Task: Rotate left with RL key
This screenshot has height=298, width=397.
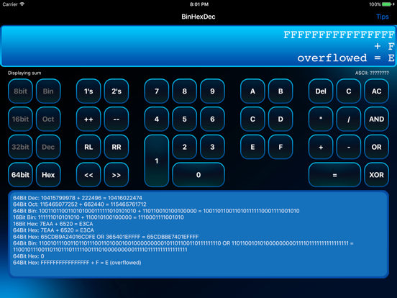Action: (x=88, y=147)
